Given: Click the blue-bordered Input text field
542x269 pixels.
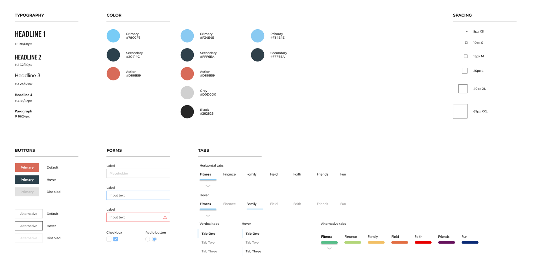Looking at the screenshot, I should tap(138, 195).
